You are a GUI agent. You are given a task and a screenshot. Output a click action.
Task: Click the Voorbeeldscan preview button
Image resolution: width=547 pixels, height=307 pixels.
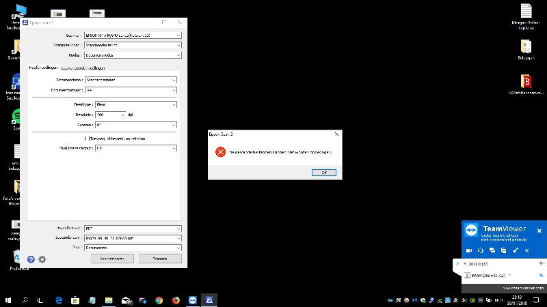112,259
